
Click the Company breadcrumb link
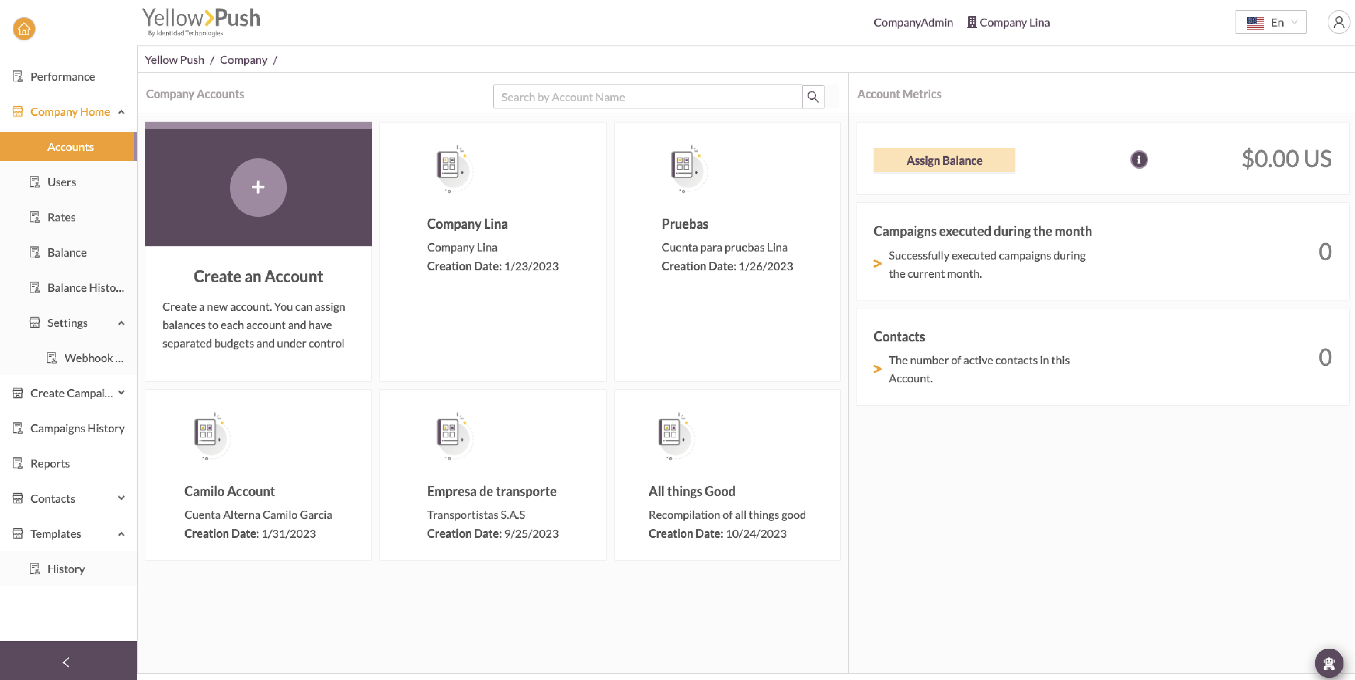point(243,60)
